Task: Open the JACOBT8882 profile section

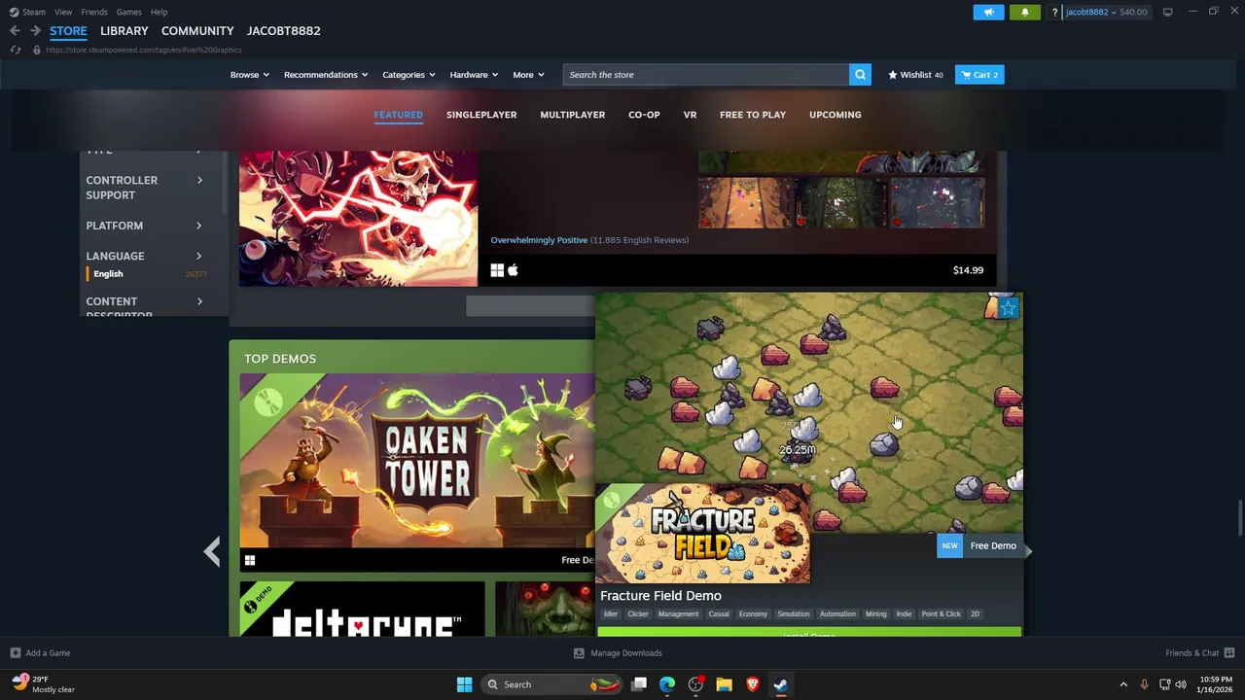Action: 284,31
